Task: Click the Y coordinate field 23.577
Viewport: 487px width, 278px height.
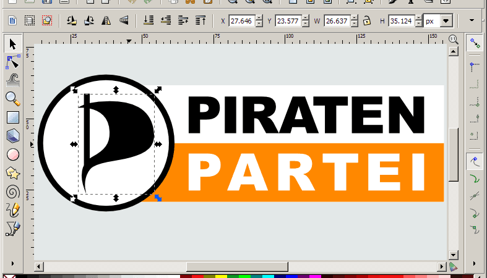Action: point(288,21)
